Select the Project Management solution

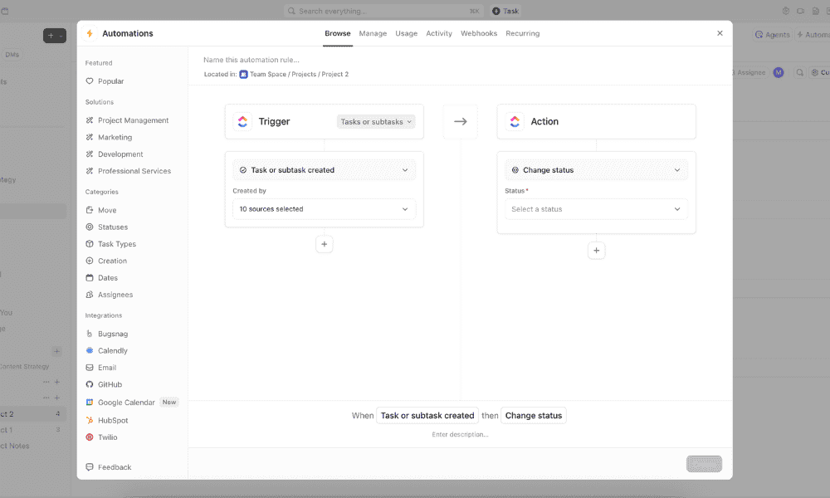click(x=133, y=120)
